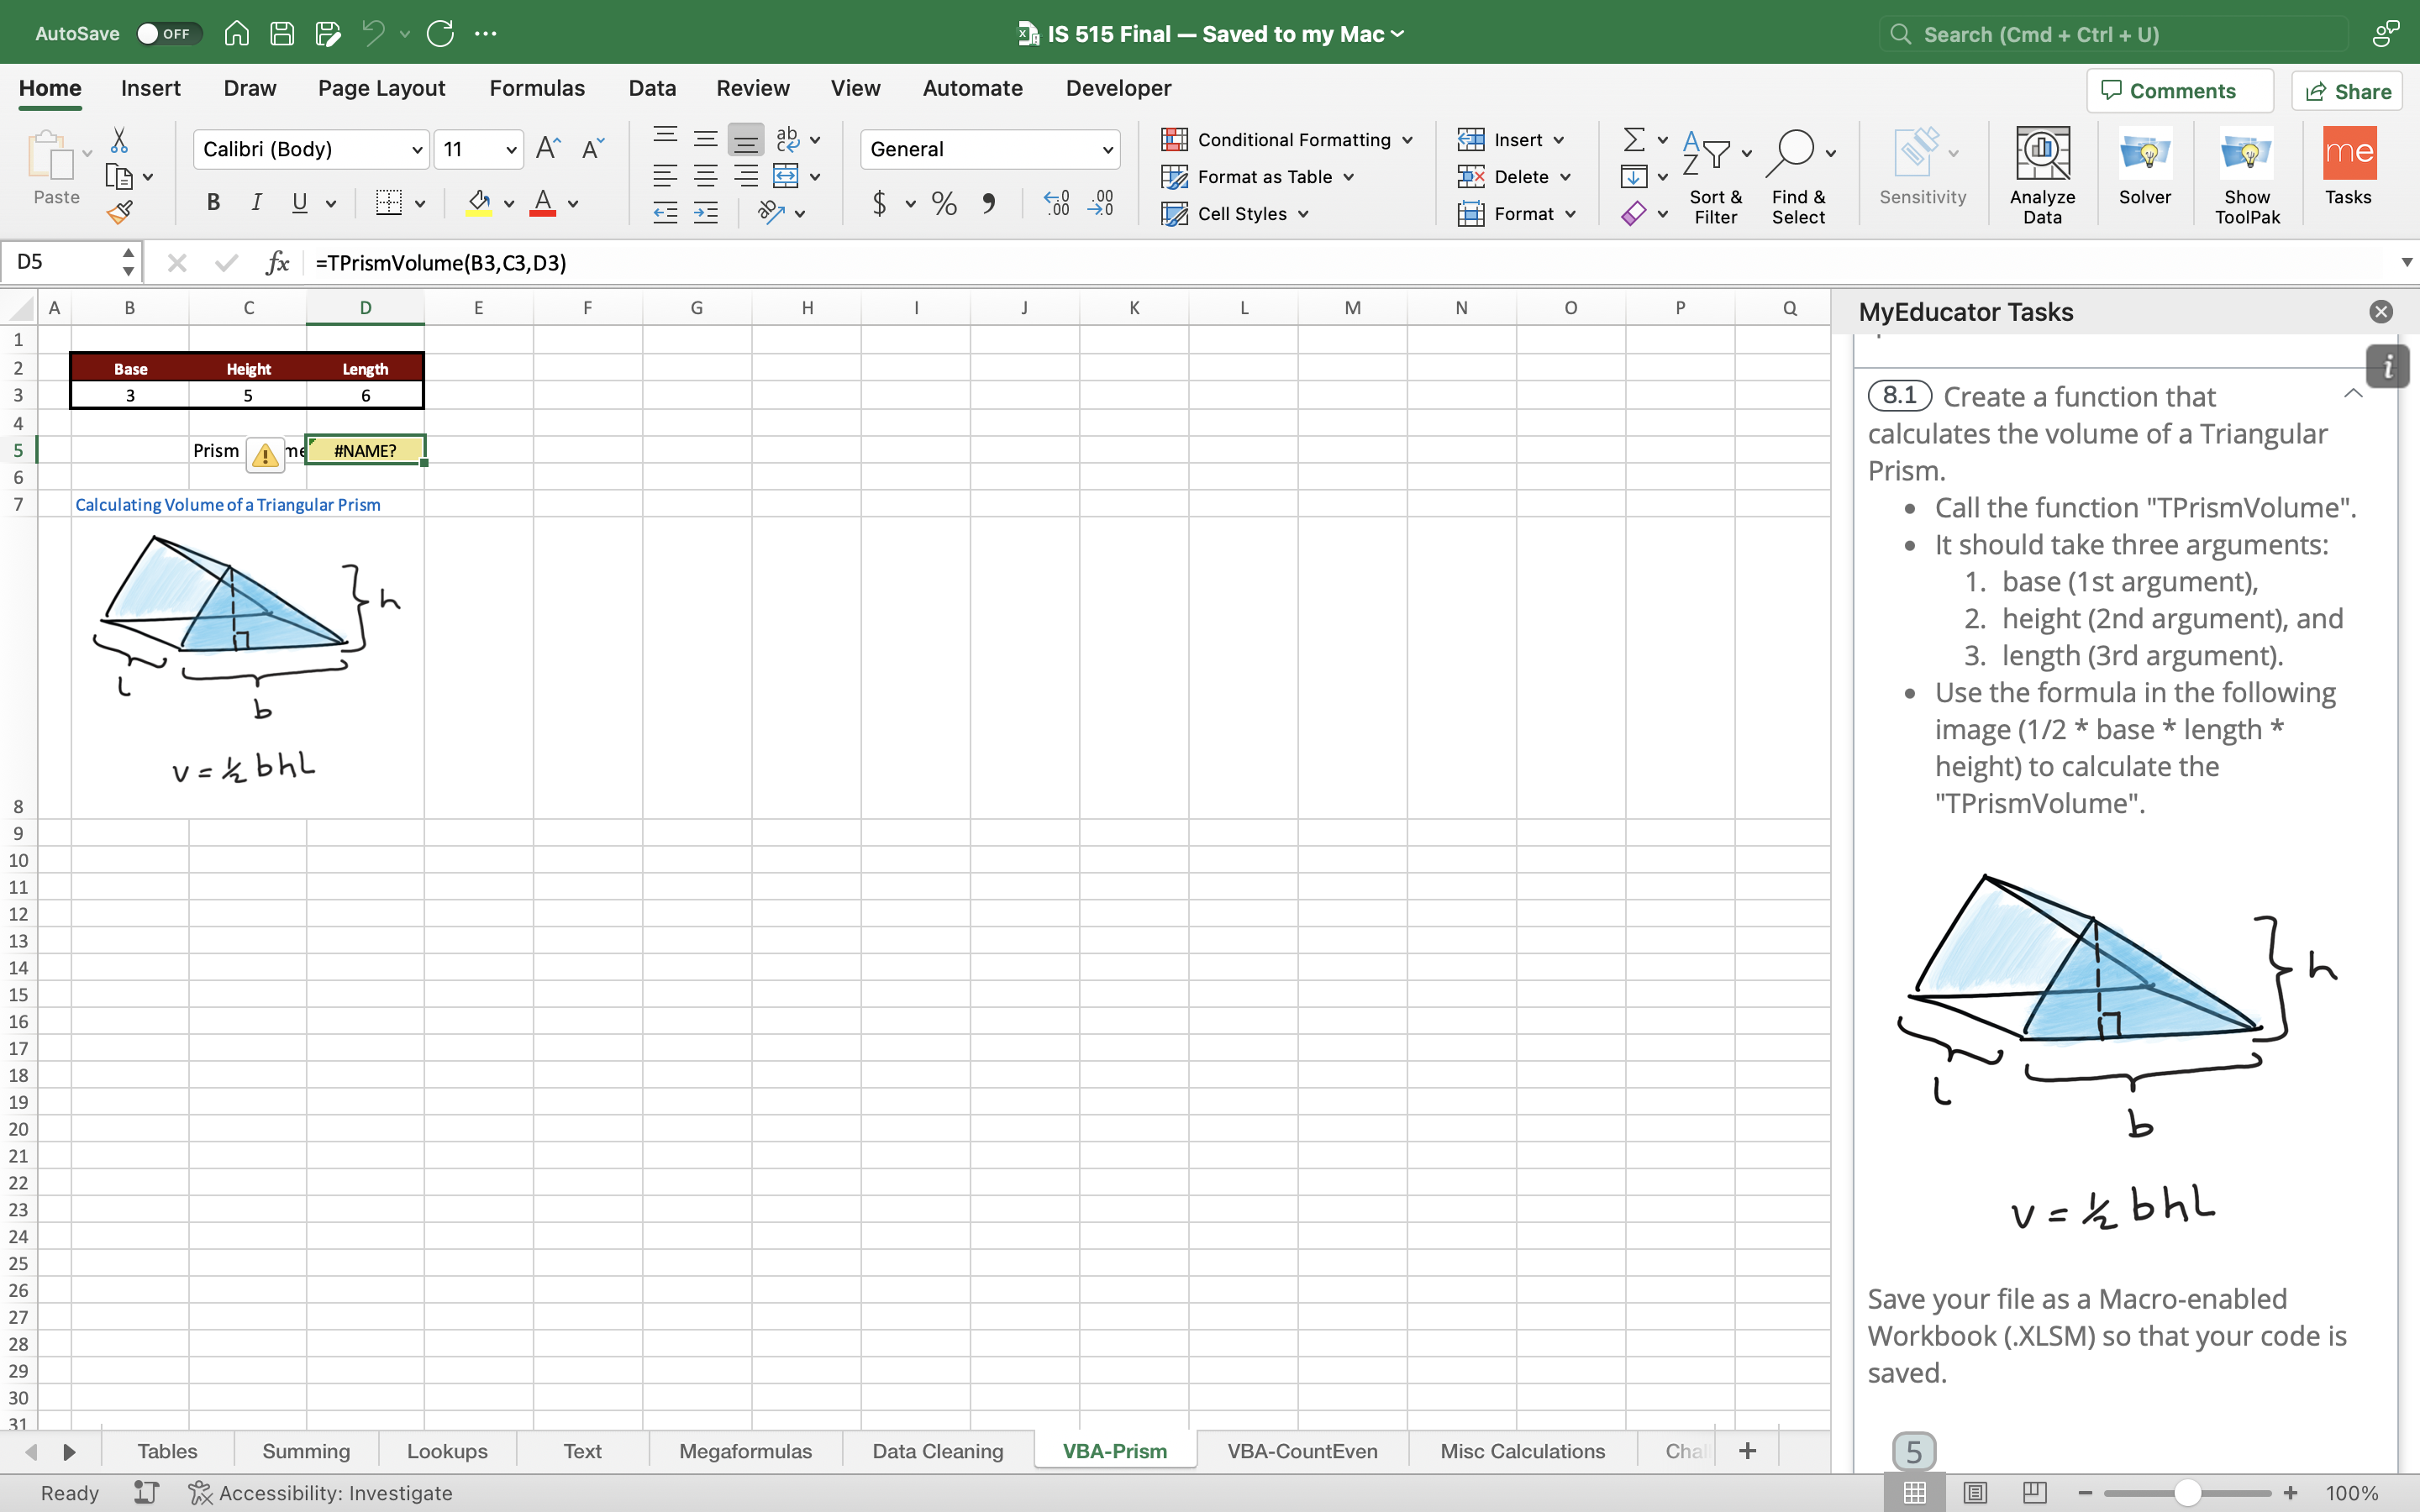2420x1512 pixels.
Task: Click the Format Painter brush icon
Action: [120, 212]
